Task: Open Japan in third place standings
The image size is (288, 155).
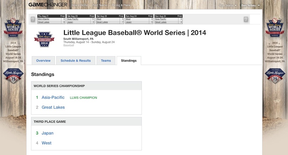Action: pyautogui.click(x=48, y=133)
